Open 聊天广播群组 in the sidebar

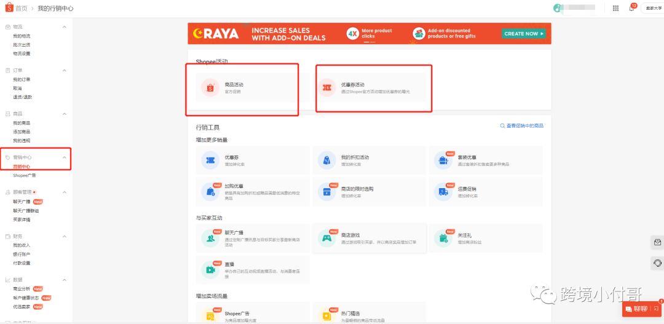click(26, 210)
